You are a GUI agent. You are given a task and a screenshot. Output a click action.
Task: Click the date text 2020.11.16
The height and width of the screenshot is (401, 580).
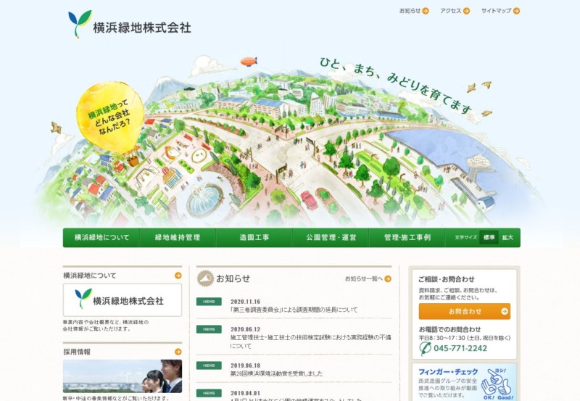[245, 302]
